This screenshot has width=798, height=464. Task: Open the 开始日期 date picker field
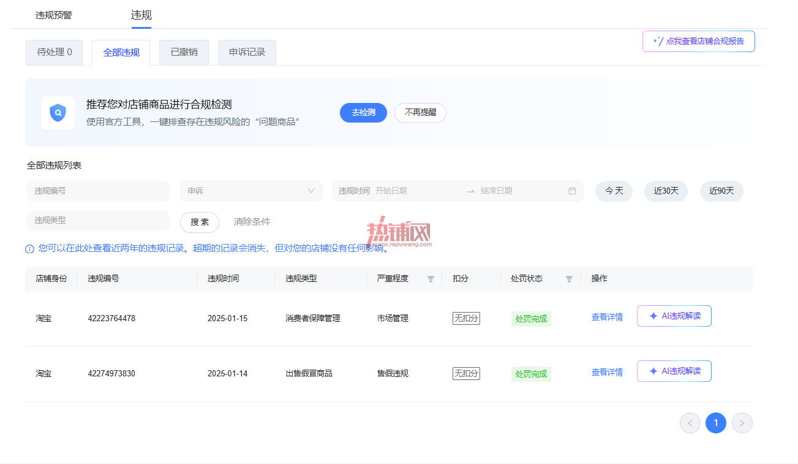tap(416, 191)
